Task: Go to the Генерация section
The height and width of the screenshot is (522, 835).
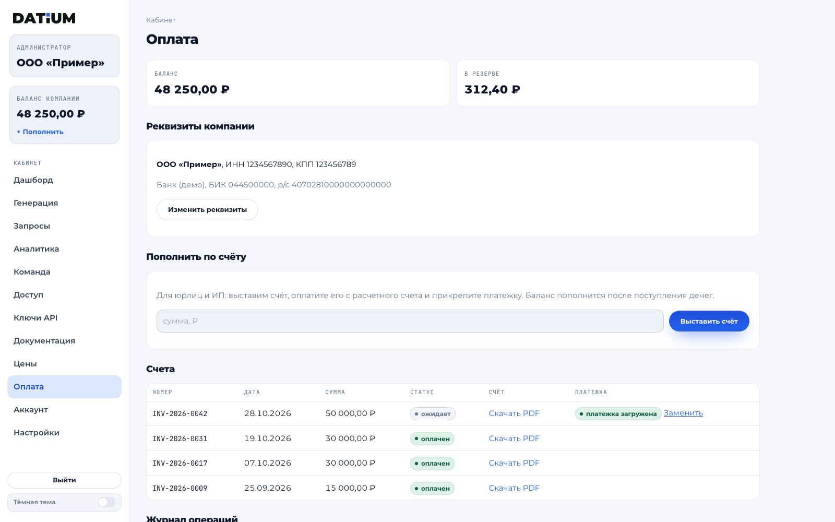Action: point(64,203)
